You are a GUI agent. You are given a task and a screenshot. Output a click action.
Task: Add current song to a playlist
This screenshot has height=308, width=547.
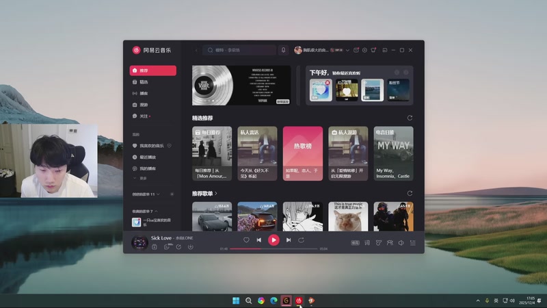coord(155,247)
